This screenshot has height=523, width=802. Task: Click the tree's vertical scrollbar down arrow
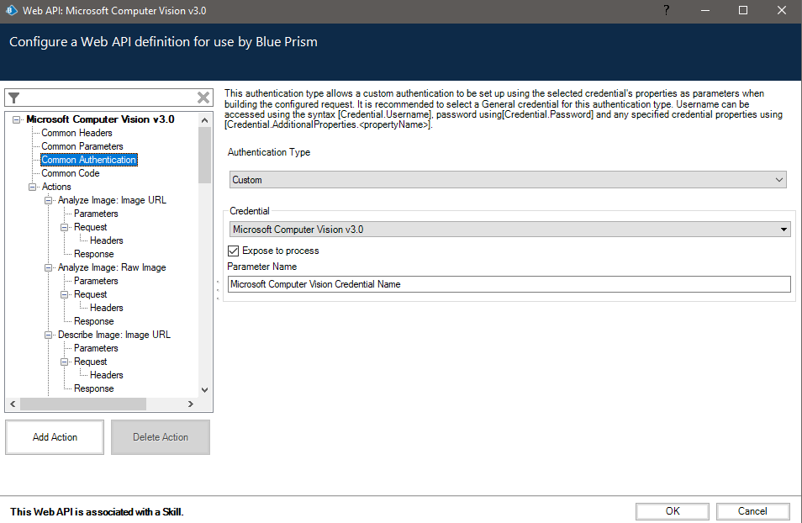204,390
